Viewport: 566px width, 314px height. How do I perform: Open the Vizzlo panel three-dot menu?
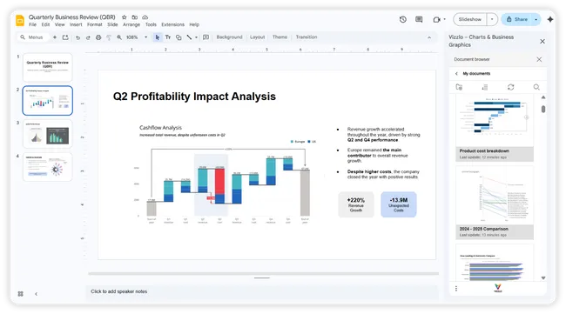[456, 289]
